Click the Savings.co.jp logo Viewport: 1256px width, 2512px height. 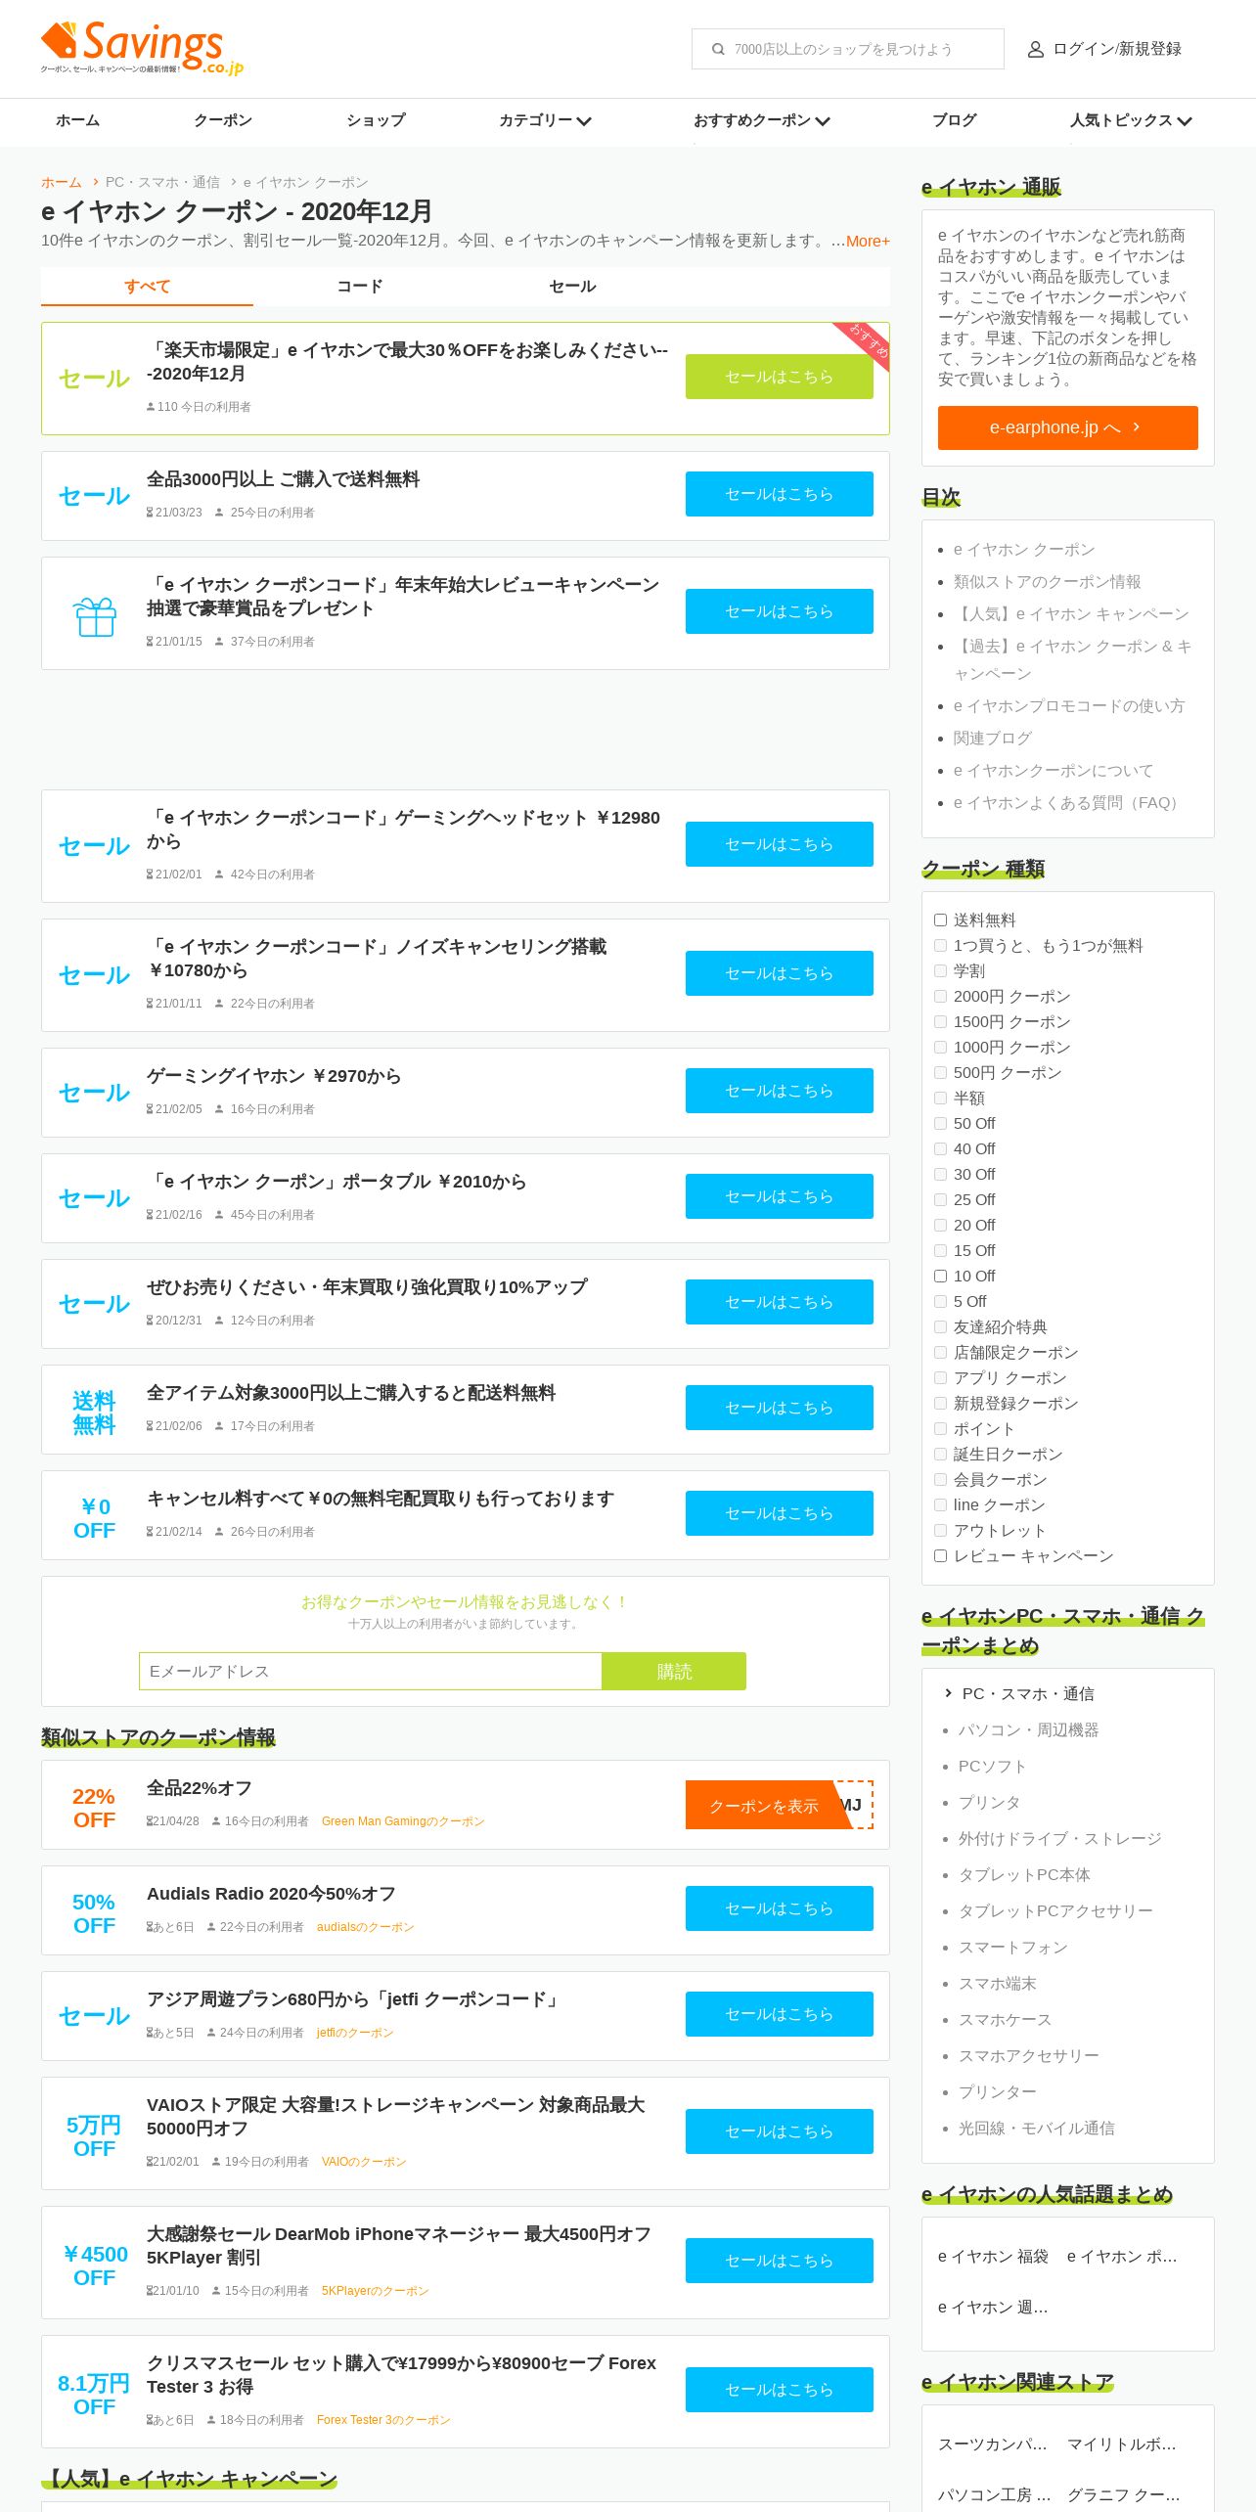[142, 48]
